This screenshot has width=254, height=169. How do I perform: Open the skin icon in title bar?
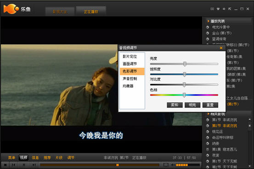pyautogui.click(x=218, y=9)
